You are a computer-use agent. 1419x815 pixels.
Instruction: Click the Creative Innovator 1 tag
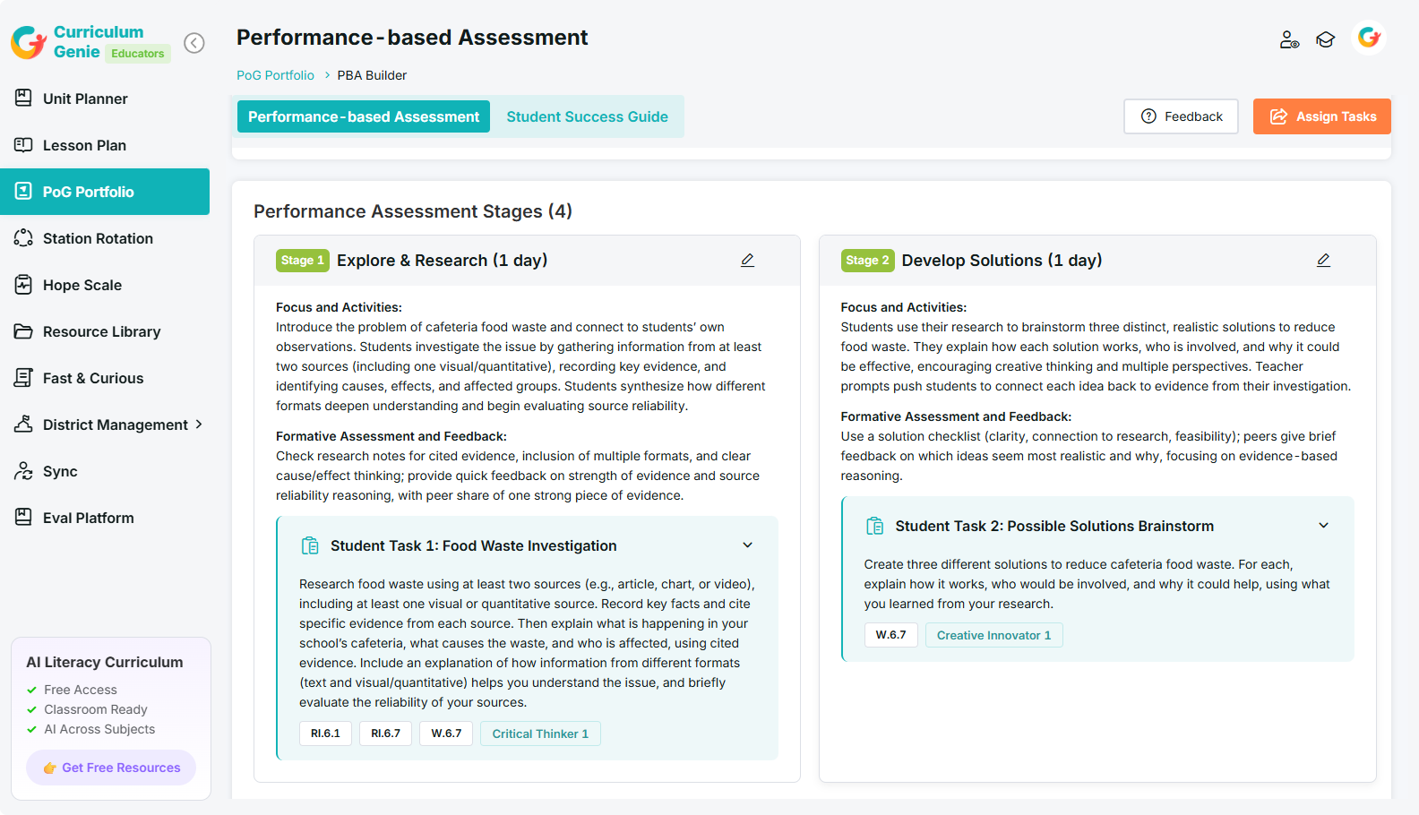coord(994,635)
